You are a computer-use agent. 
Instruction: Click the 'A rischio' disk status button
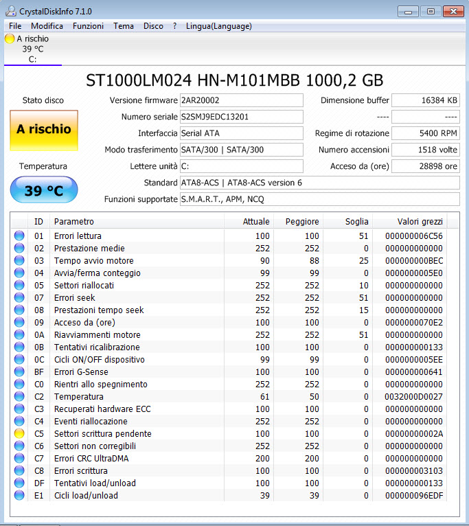[44, 130]
